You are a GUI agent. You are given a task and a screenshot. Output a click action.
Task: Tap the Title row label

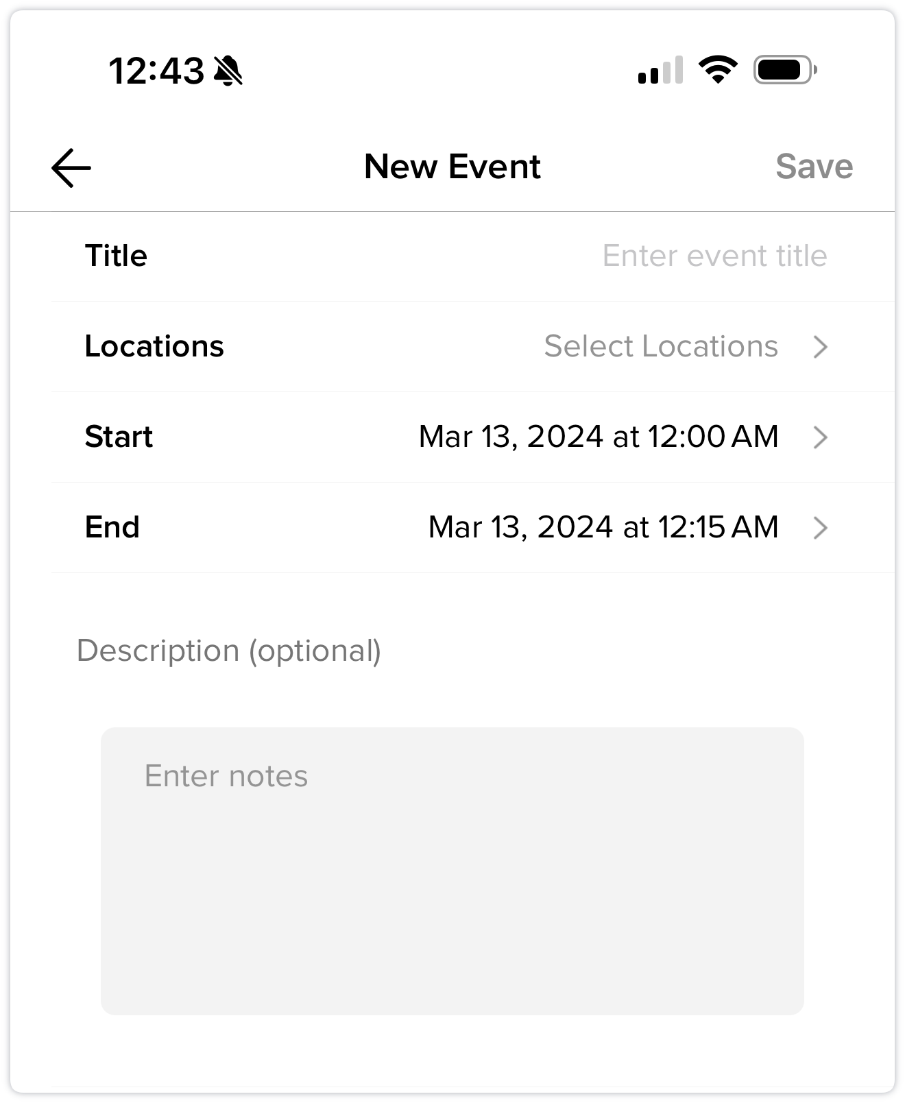[116, 256]
